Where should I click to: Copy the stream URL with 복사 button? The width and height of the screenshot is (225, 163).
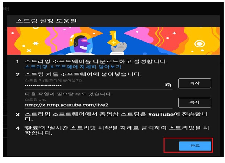click(195, 102)
